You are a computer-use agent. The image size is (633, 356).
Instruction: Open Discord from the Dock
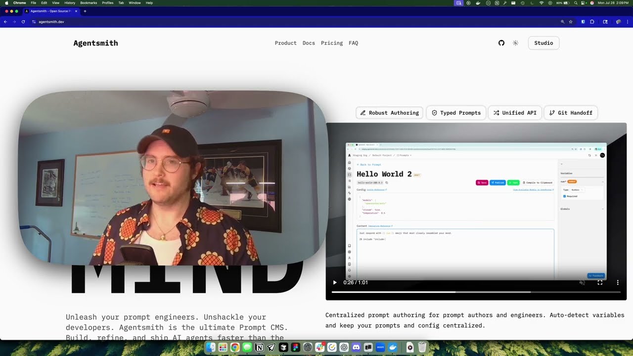pyautogui.click(x=356, y=348)
